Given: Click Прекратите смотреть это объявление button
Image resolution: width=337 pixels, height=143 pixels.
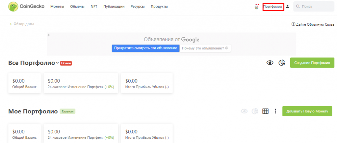Looking at the screenshot, I should pyautogui.click(x=145, y=48).
